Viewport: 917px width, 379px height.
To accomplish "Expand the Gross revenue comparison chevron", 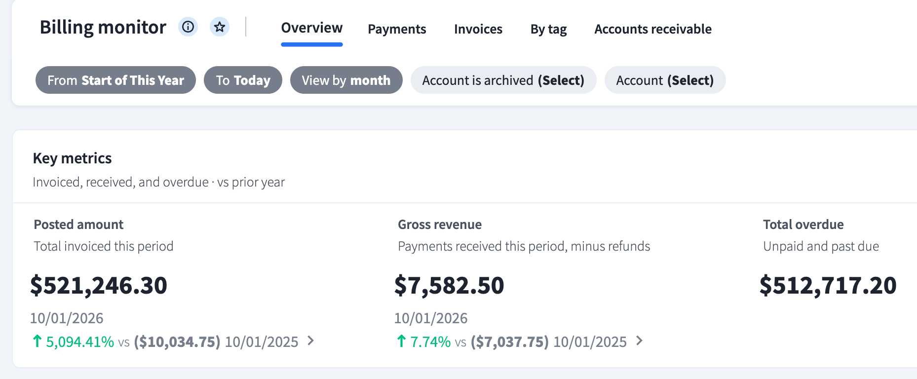I will tap(639, 341).
